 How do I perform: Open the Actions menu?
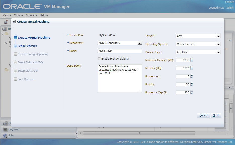click(x=31, y=15)
